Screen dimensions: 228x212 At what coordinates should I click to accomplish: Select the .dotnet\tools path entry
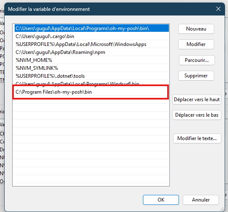coord(91,76)
